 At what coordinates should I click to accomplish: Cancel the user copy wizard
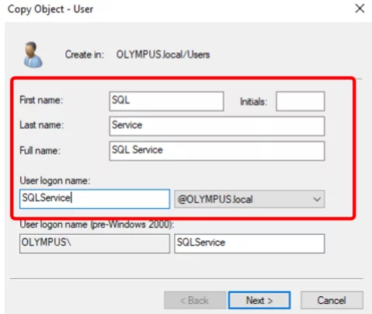pos(332,300)
